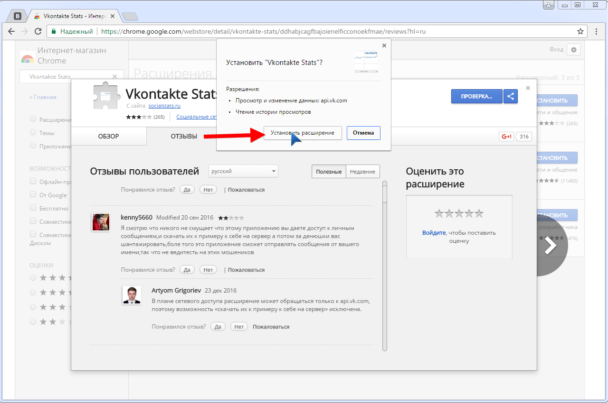Viewport: 608px width, 403px height.
Task: Open the socialstats.ru site link
Action: tap(164, 106)
